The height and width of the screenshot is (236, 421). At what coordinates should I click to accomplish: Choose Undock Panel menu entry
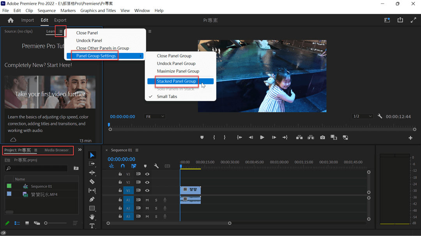(89, 40)
